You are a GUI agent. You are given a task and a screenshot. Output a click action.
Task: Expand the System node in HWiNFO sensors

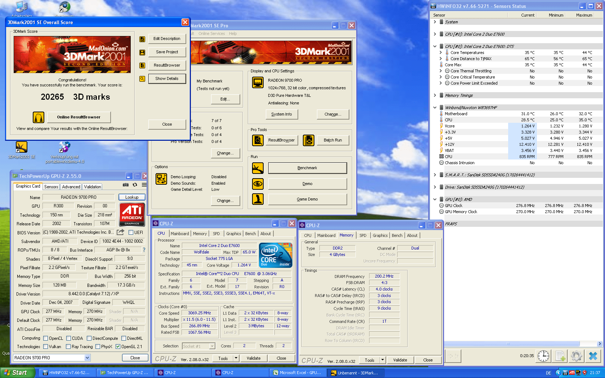click(x=435, y=22)
